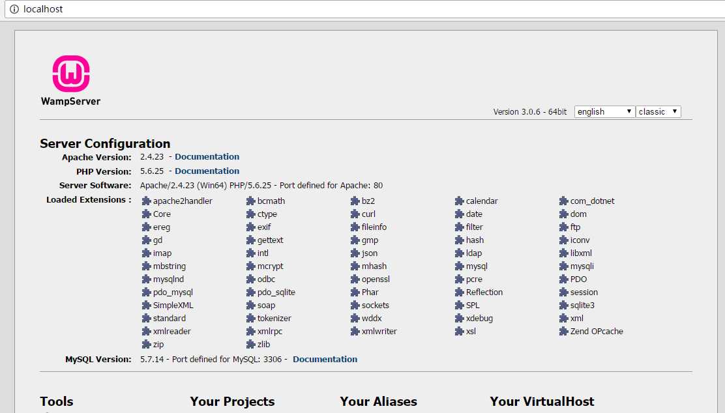Click puzzle icon next to sqlite3

[563, 306]
